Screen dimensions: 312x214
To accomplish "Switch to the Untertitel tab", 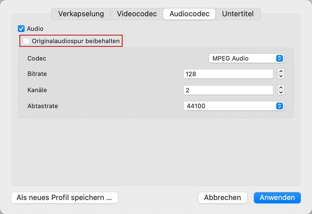I will coord(238,14).
